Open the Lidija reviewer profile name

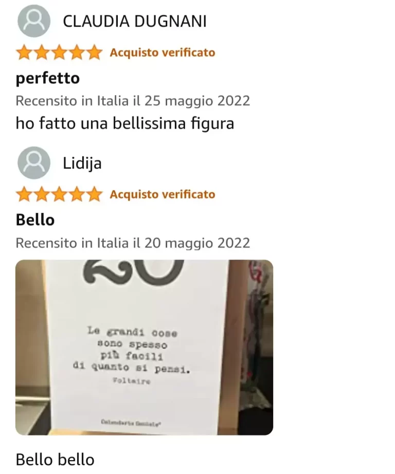coord(82,163)
